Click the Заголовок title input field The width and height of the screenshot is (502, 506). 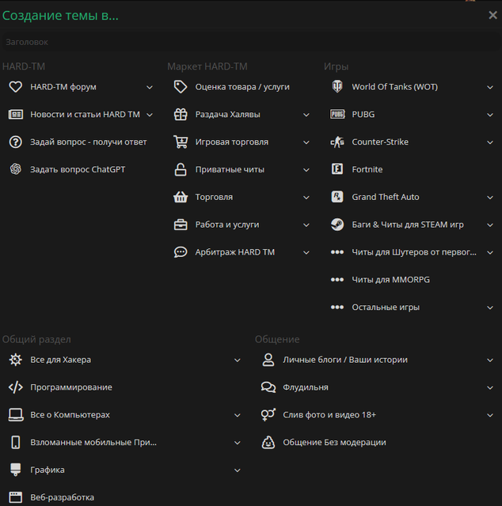[x=251, y=42]
